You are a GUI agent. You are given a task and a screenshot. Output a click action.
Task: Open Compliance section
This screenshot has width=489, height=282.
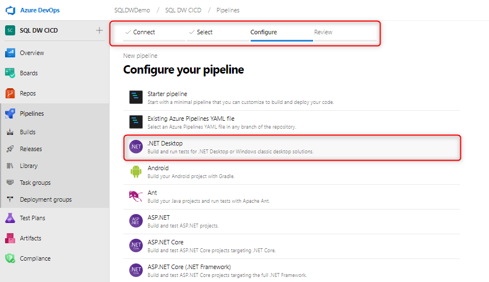[35, 258]
